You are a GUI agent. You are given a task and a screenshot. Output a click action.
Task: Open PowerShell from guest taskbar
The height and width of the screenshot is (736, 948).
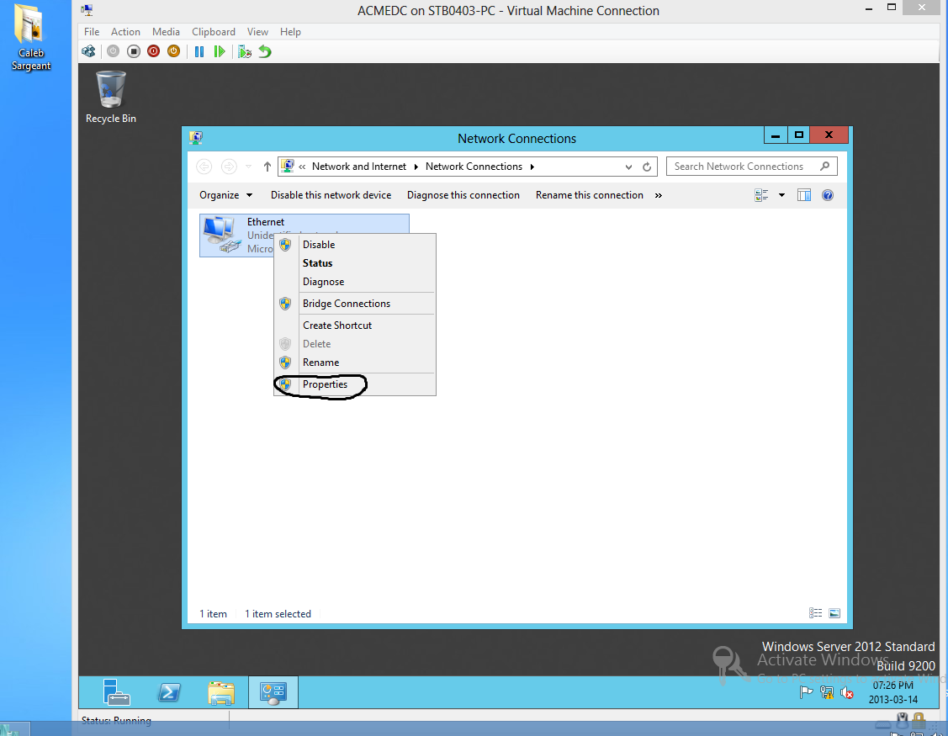pyautogui.click(x=169, y=692)
